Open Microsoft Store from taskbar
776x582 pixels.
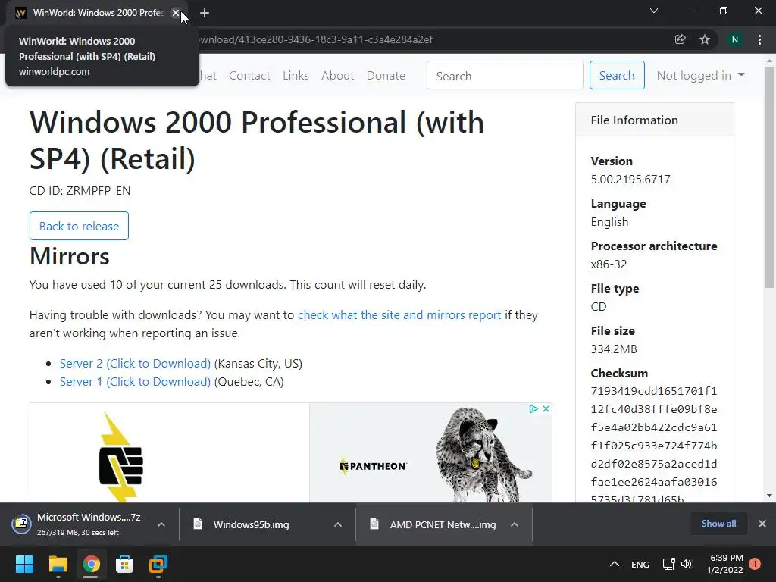[125, 564]
